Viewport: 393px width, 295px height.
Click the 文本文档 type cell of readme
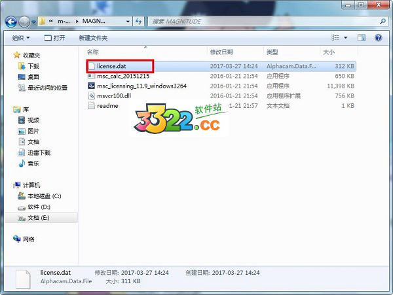click(278, 106)
